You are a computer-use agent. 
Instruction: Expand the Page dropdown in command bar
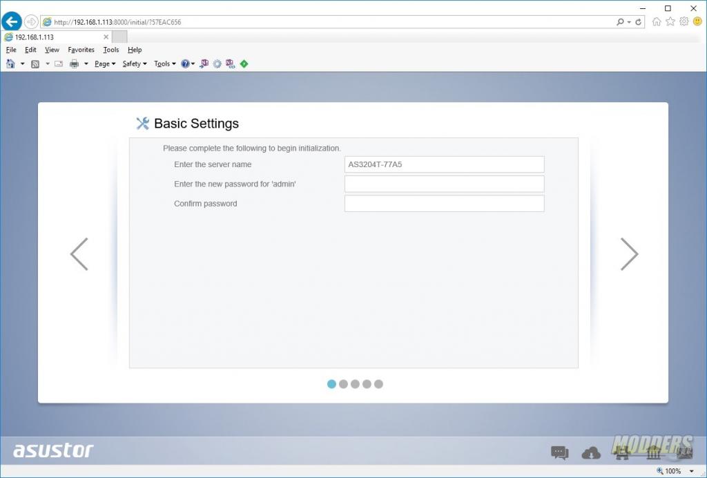[x=105, y=64]
